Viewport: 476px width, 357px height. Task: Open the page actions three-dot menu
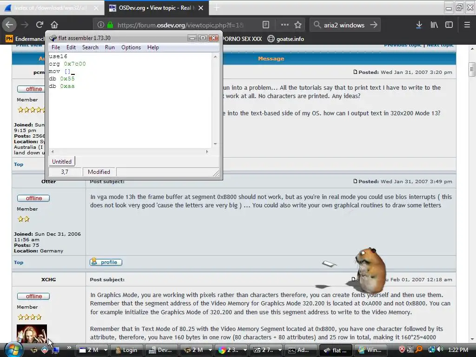[285, 25]
